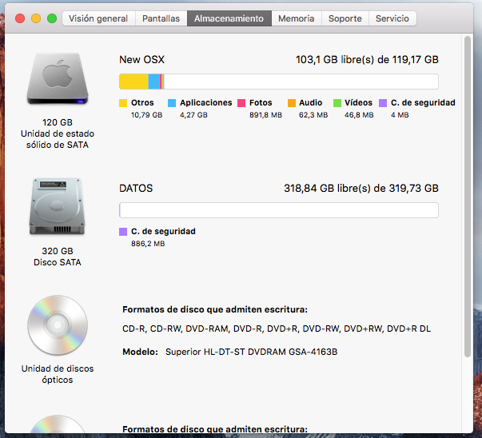Image resolution: width=482 pixels, height=438 pixels.
Task: Select the Almacenamiento tab
Action: 229,18
